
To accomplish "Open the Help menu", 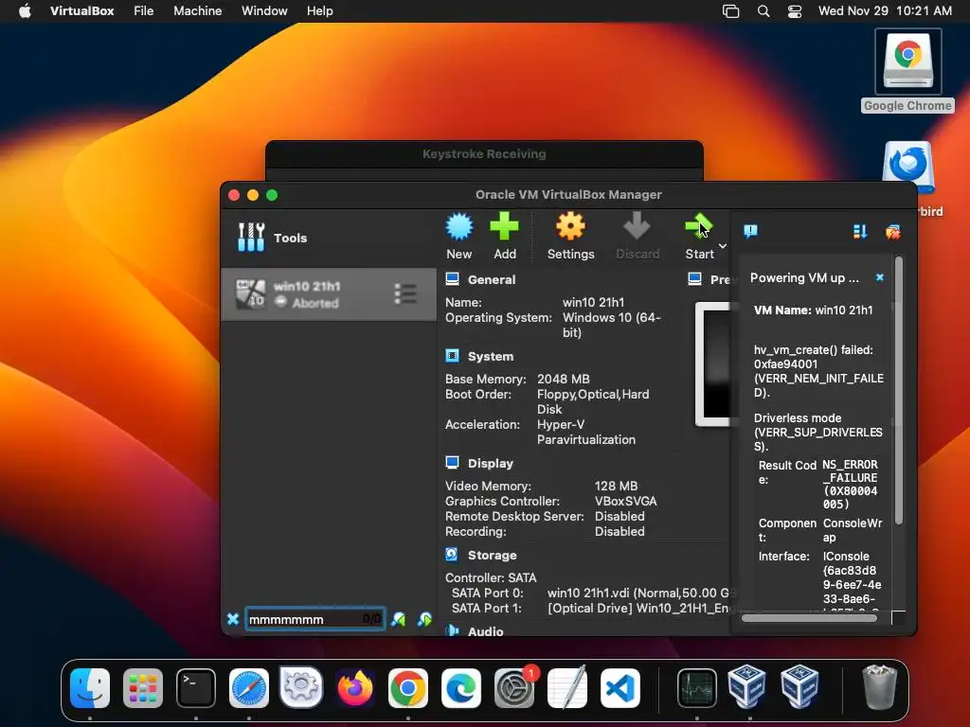I will [x=320, y=10].
